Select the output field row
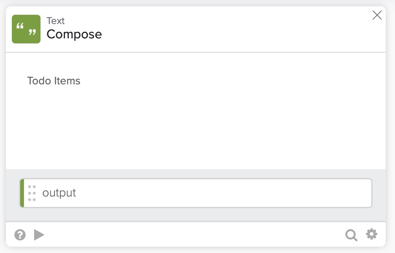 coord(196,193)
